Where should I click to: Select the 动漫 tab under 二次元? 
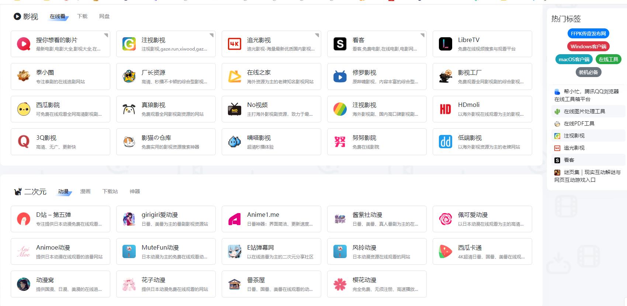[x=63, y=192]
